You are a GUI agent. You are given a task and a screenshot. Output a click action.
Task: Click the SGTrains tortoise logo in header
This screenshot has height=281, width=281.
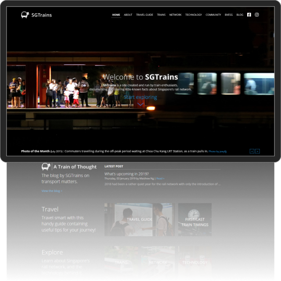click(x=25, y=15)
